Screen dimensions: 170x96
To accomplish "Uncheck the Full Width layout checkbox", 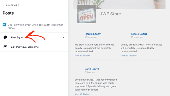I will pos(4,25).
